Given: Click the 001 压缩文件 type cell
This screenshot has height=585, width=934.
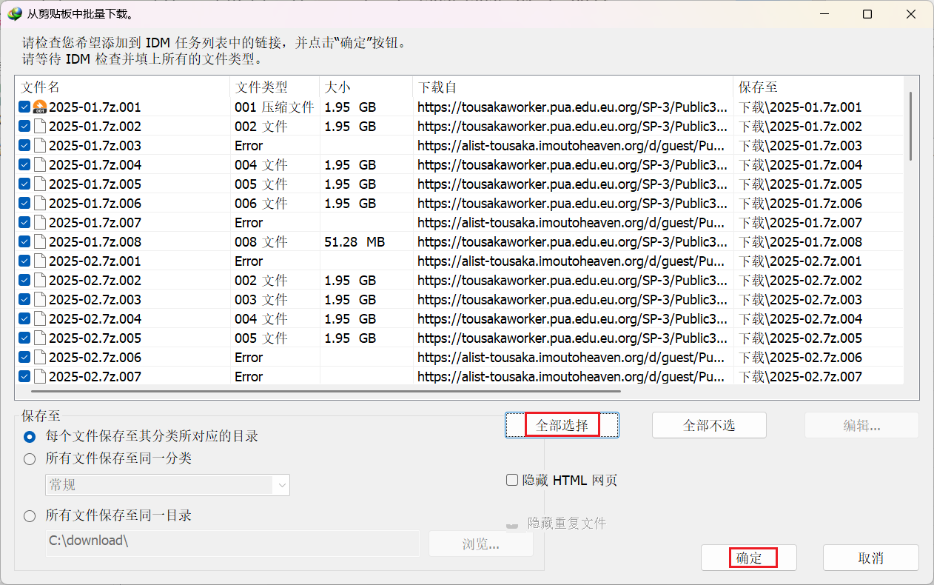Looking at the screenshot, I should point(275,107).
